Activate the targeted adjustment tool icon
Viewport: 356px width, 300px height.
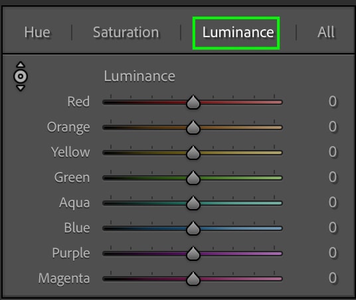(21, 76)
